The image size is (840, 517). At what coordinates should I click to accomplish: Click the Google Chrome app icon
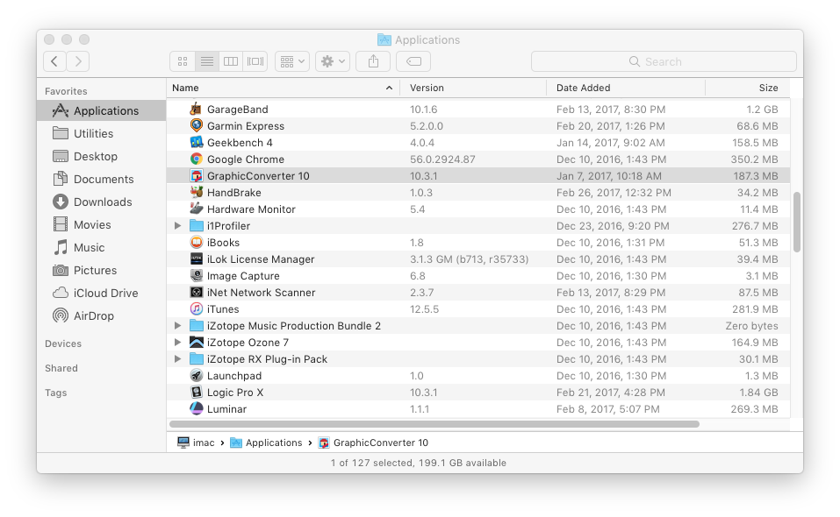(x=197, y=159)
